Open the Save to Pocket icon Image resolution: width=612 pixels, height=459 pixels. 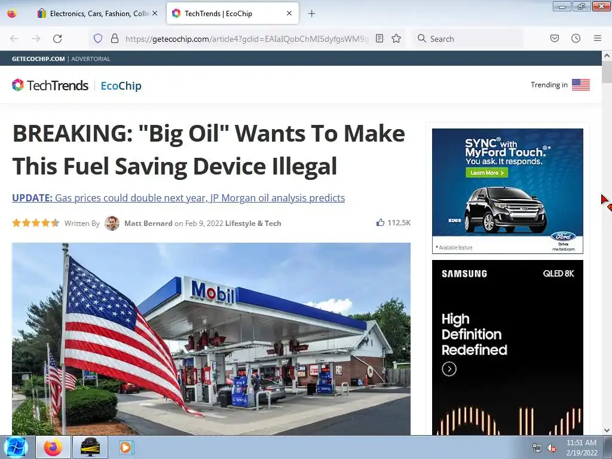554,38
